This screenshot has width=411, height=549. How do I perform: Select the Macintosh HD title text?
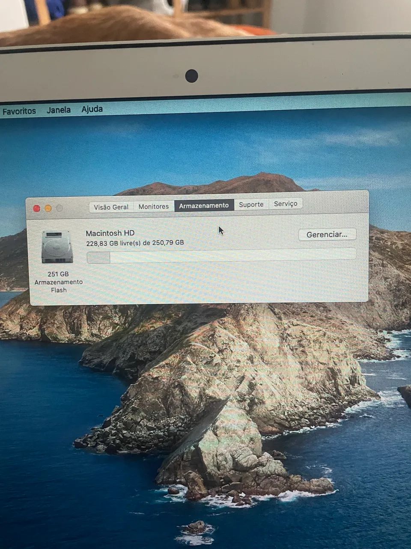(110, 233)
